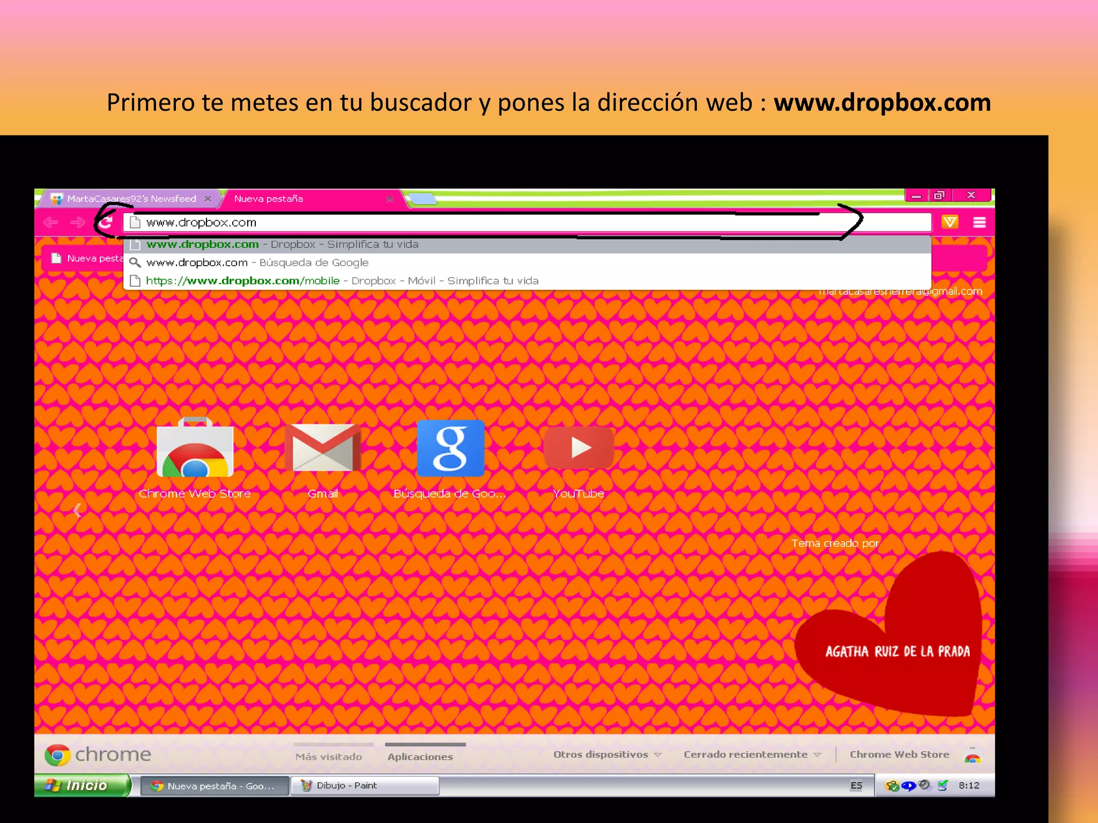Switch to Dibujo - Paint taskbar window
This screenshot has height=823, width=1098.
pos(365,785)
